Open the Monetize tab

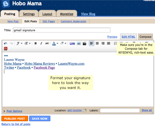(x=67, y=14)
